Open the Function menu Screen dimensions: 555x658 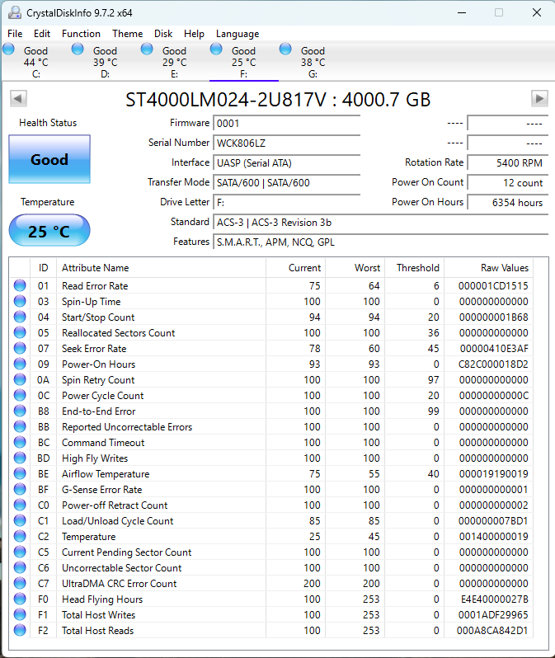pos(81,34)
